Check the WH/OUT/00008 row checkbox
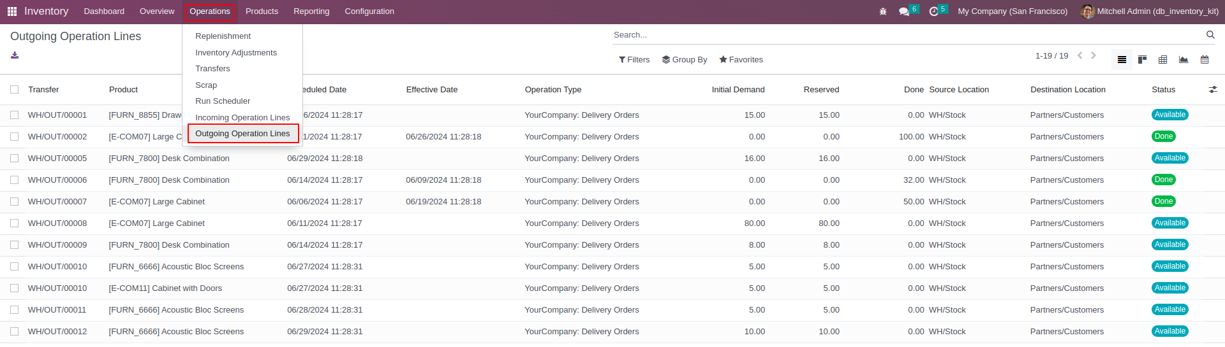This screenshot has height=347, width=1225. 15,223
